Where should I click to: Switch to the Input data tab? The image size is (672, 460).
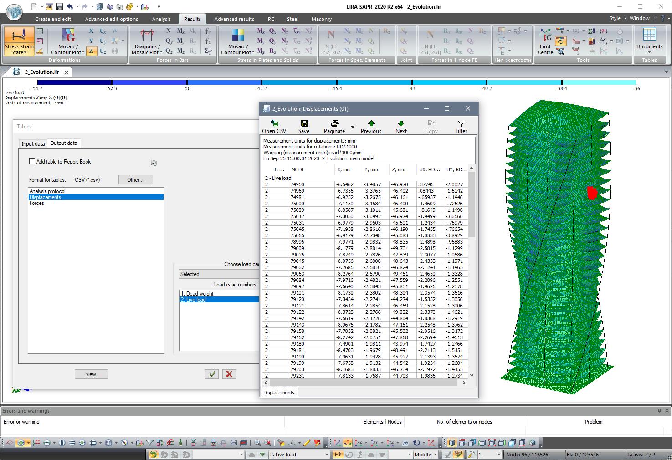[32, 143]
